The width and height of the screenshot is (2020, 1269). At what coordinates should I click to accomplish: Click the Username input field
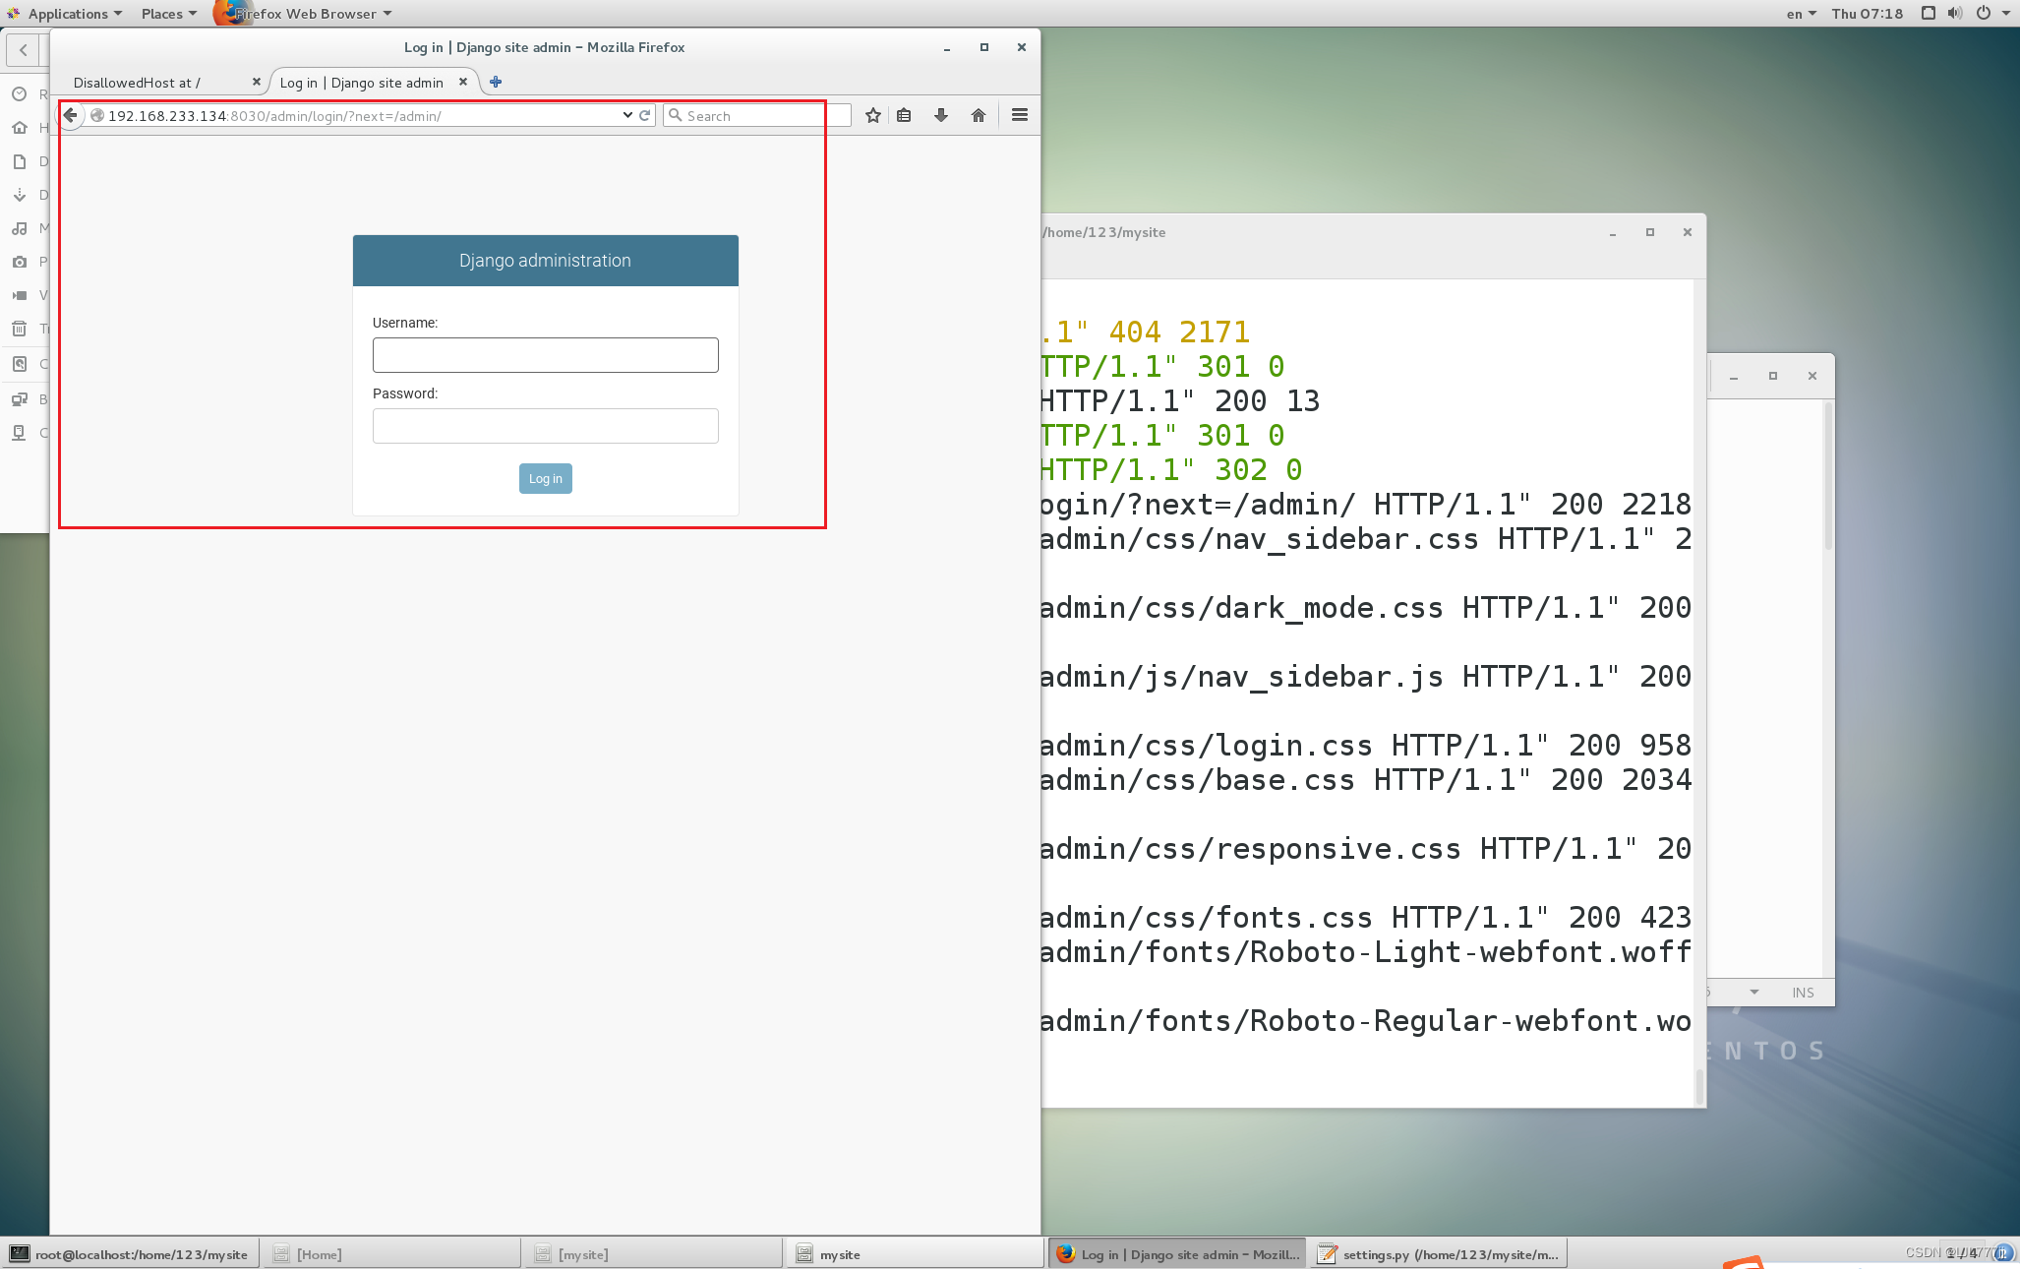point(545,355)
